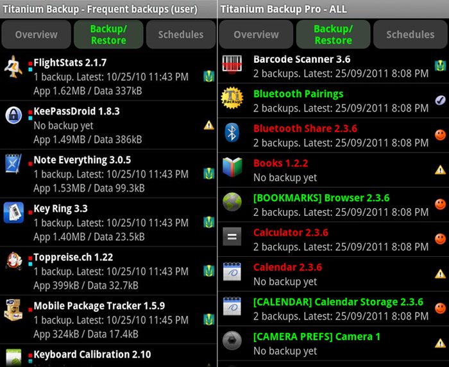Tap the warning triangle for KeePassDroid
Screen dimensions: 449x367
point(209,125)
